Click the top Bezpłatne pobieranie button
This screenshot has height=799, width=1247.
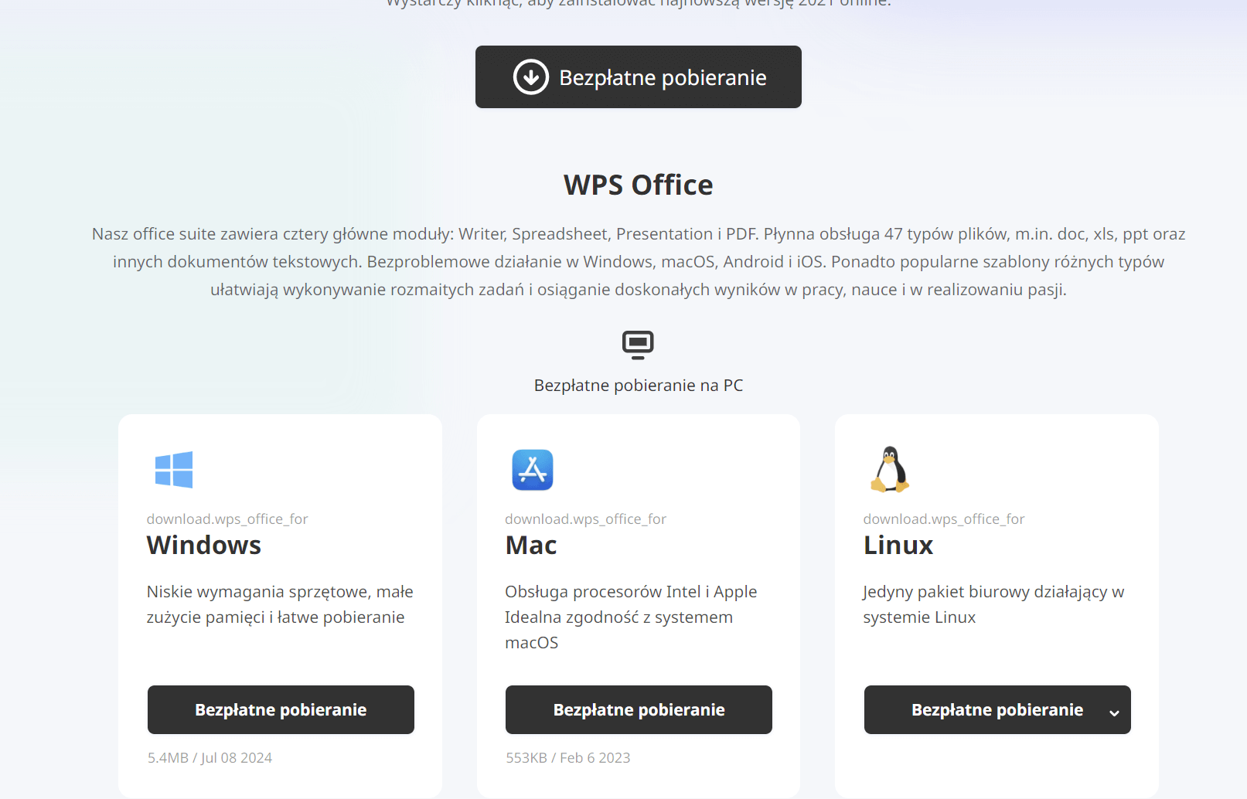[639, 77]
